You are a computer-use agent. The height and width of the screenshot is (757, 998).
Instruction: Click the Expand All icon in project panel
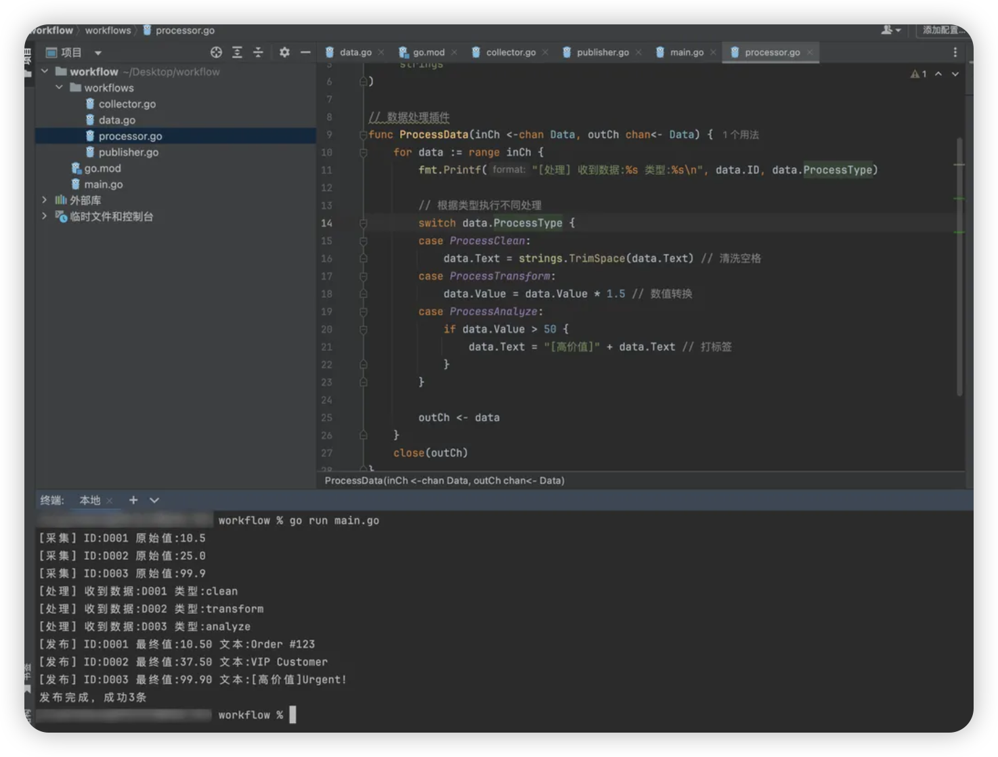(x=237, y=52)
